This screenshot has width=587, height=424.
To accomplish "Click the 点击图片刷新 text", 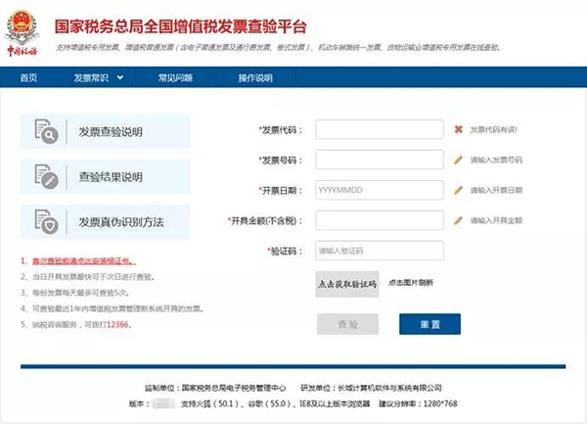I will [x=411, y=283].
